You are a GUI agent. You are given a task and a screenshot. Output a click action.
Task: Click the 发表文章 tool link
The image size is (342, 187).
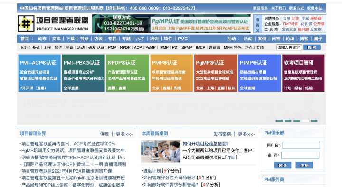click(x=289, y=30)
